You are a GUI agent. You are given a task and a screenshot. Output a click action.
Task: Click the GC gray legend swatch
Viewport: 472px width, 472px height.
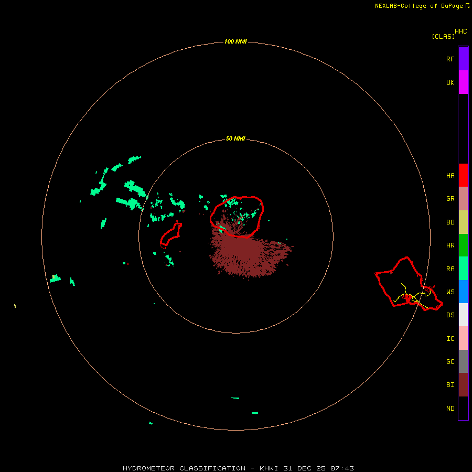[x=463, y=361]
